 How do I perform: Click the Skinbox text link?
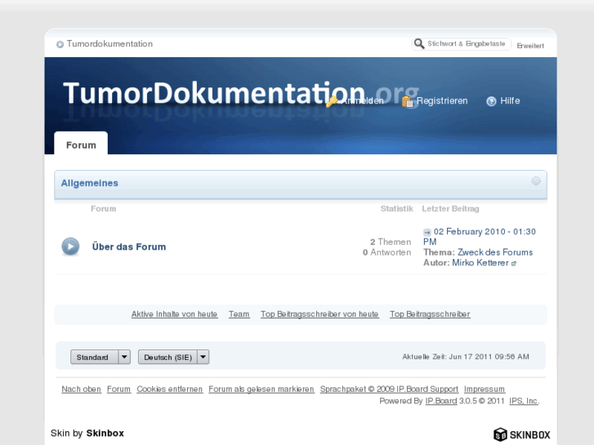click(x=105, y=434)
